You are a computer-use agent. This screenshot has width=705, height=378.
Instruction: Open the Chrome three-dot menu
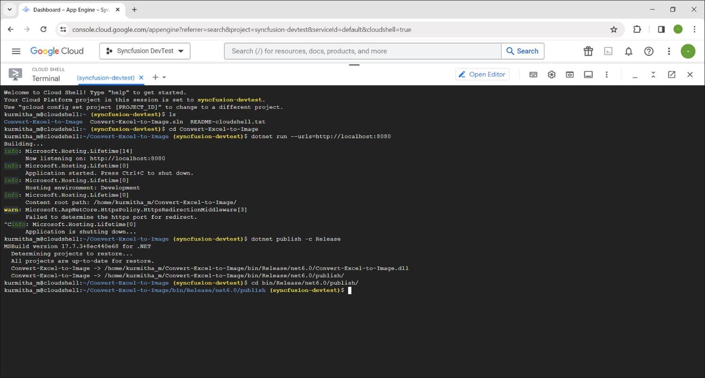pyautogui.click(x=695, y=29)
